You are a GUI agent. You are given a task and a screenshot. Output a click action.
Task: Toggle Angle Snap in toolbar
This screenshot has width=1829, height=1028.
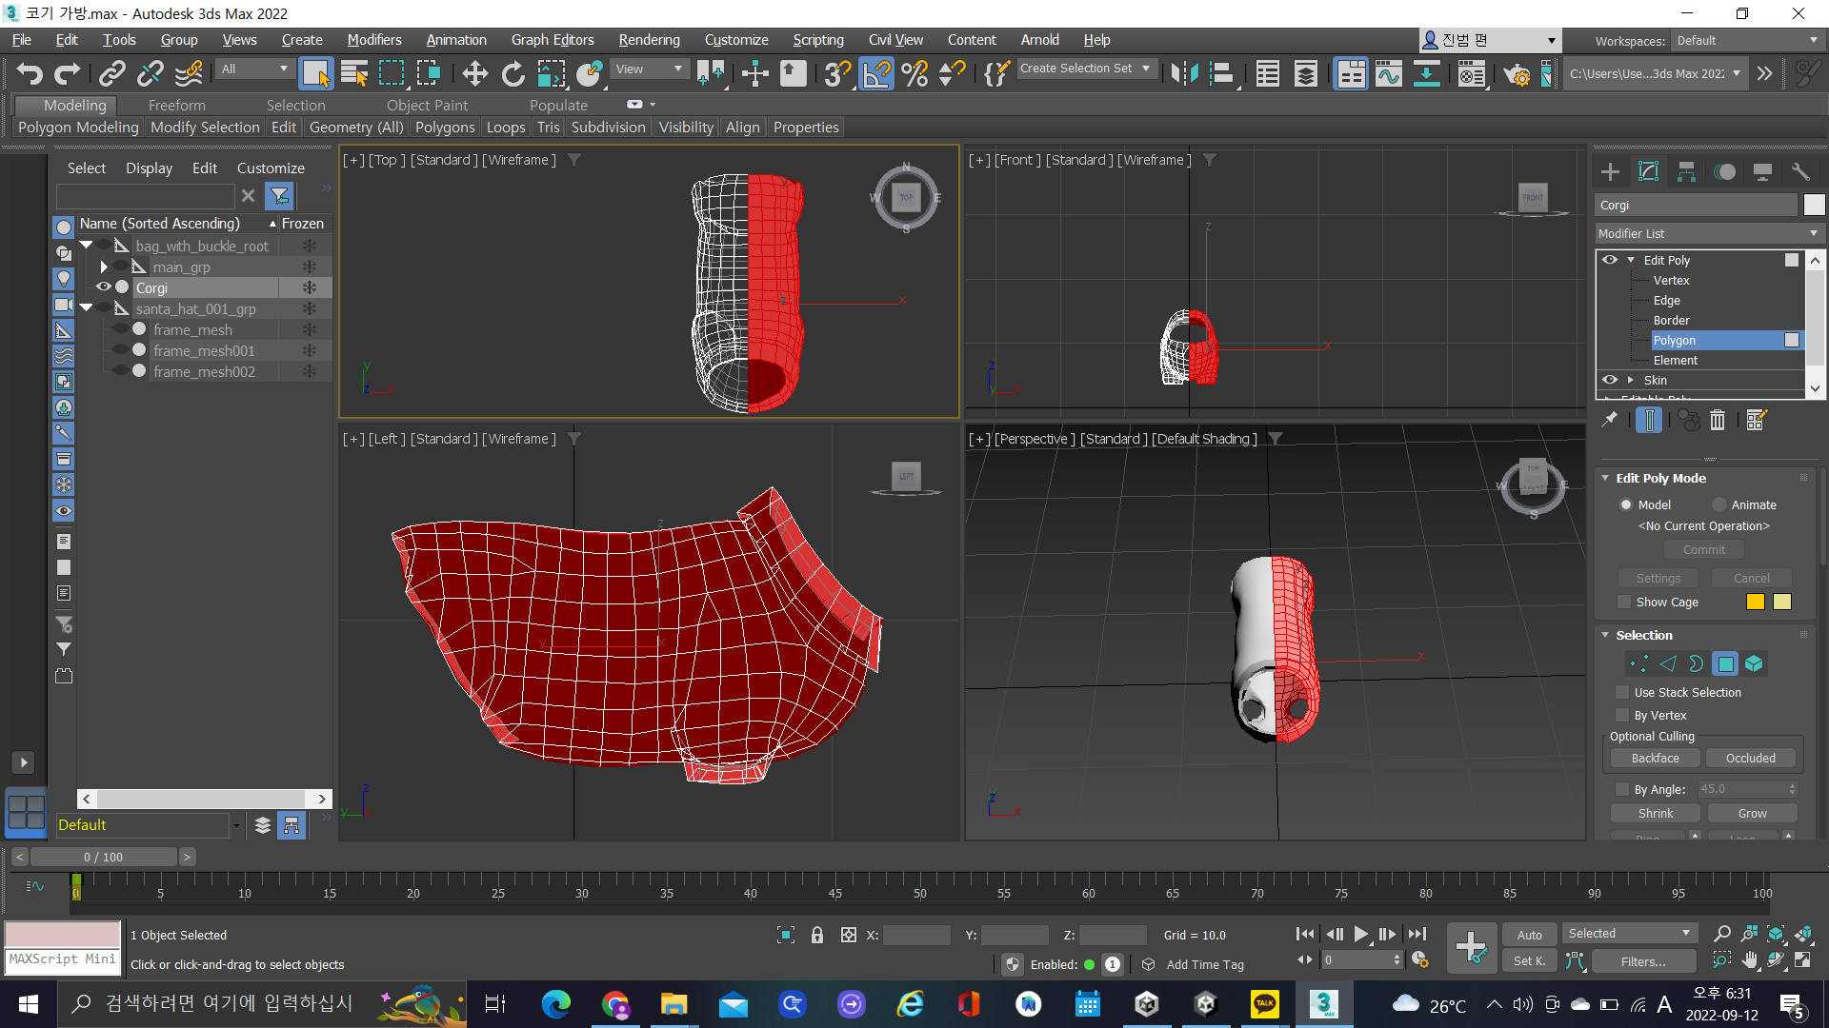[x=876, y=73]
